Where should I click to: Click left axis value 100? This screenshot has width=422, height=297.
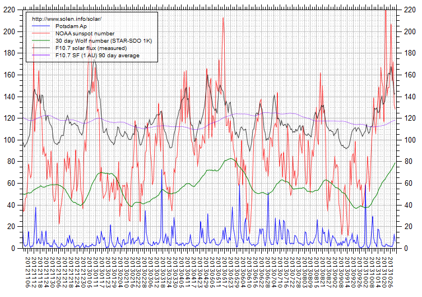9,140
